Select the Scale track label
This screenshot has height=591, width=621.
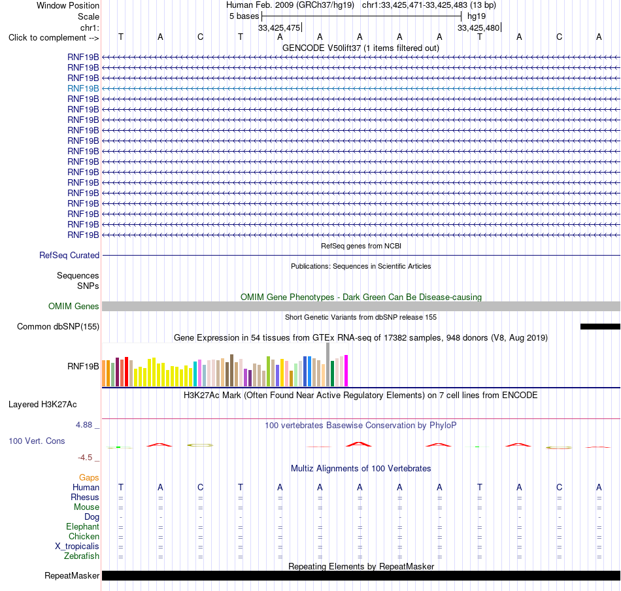pyautogui.click(x=88, y=16)
